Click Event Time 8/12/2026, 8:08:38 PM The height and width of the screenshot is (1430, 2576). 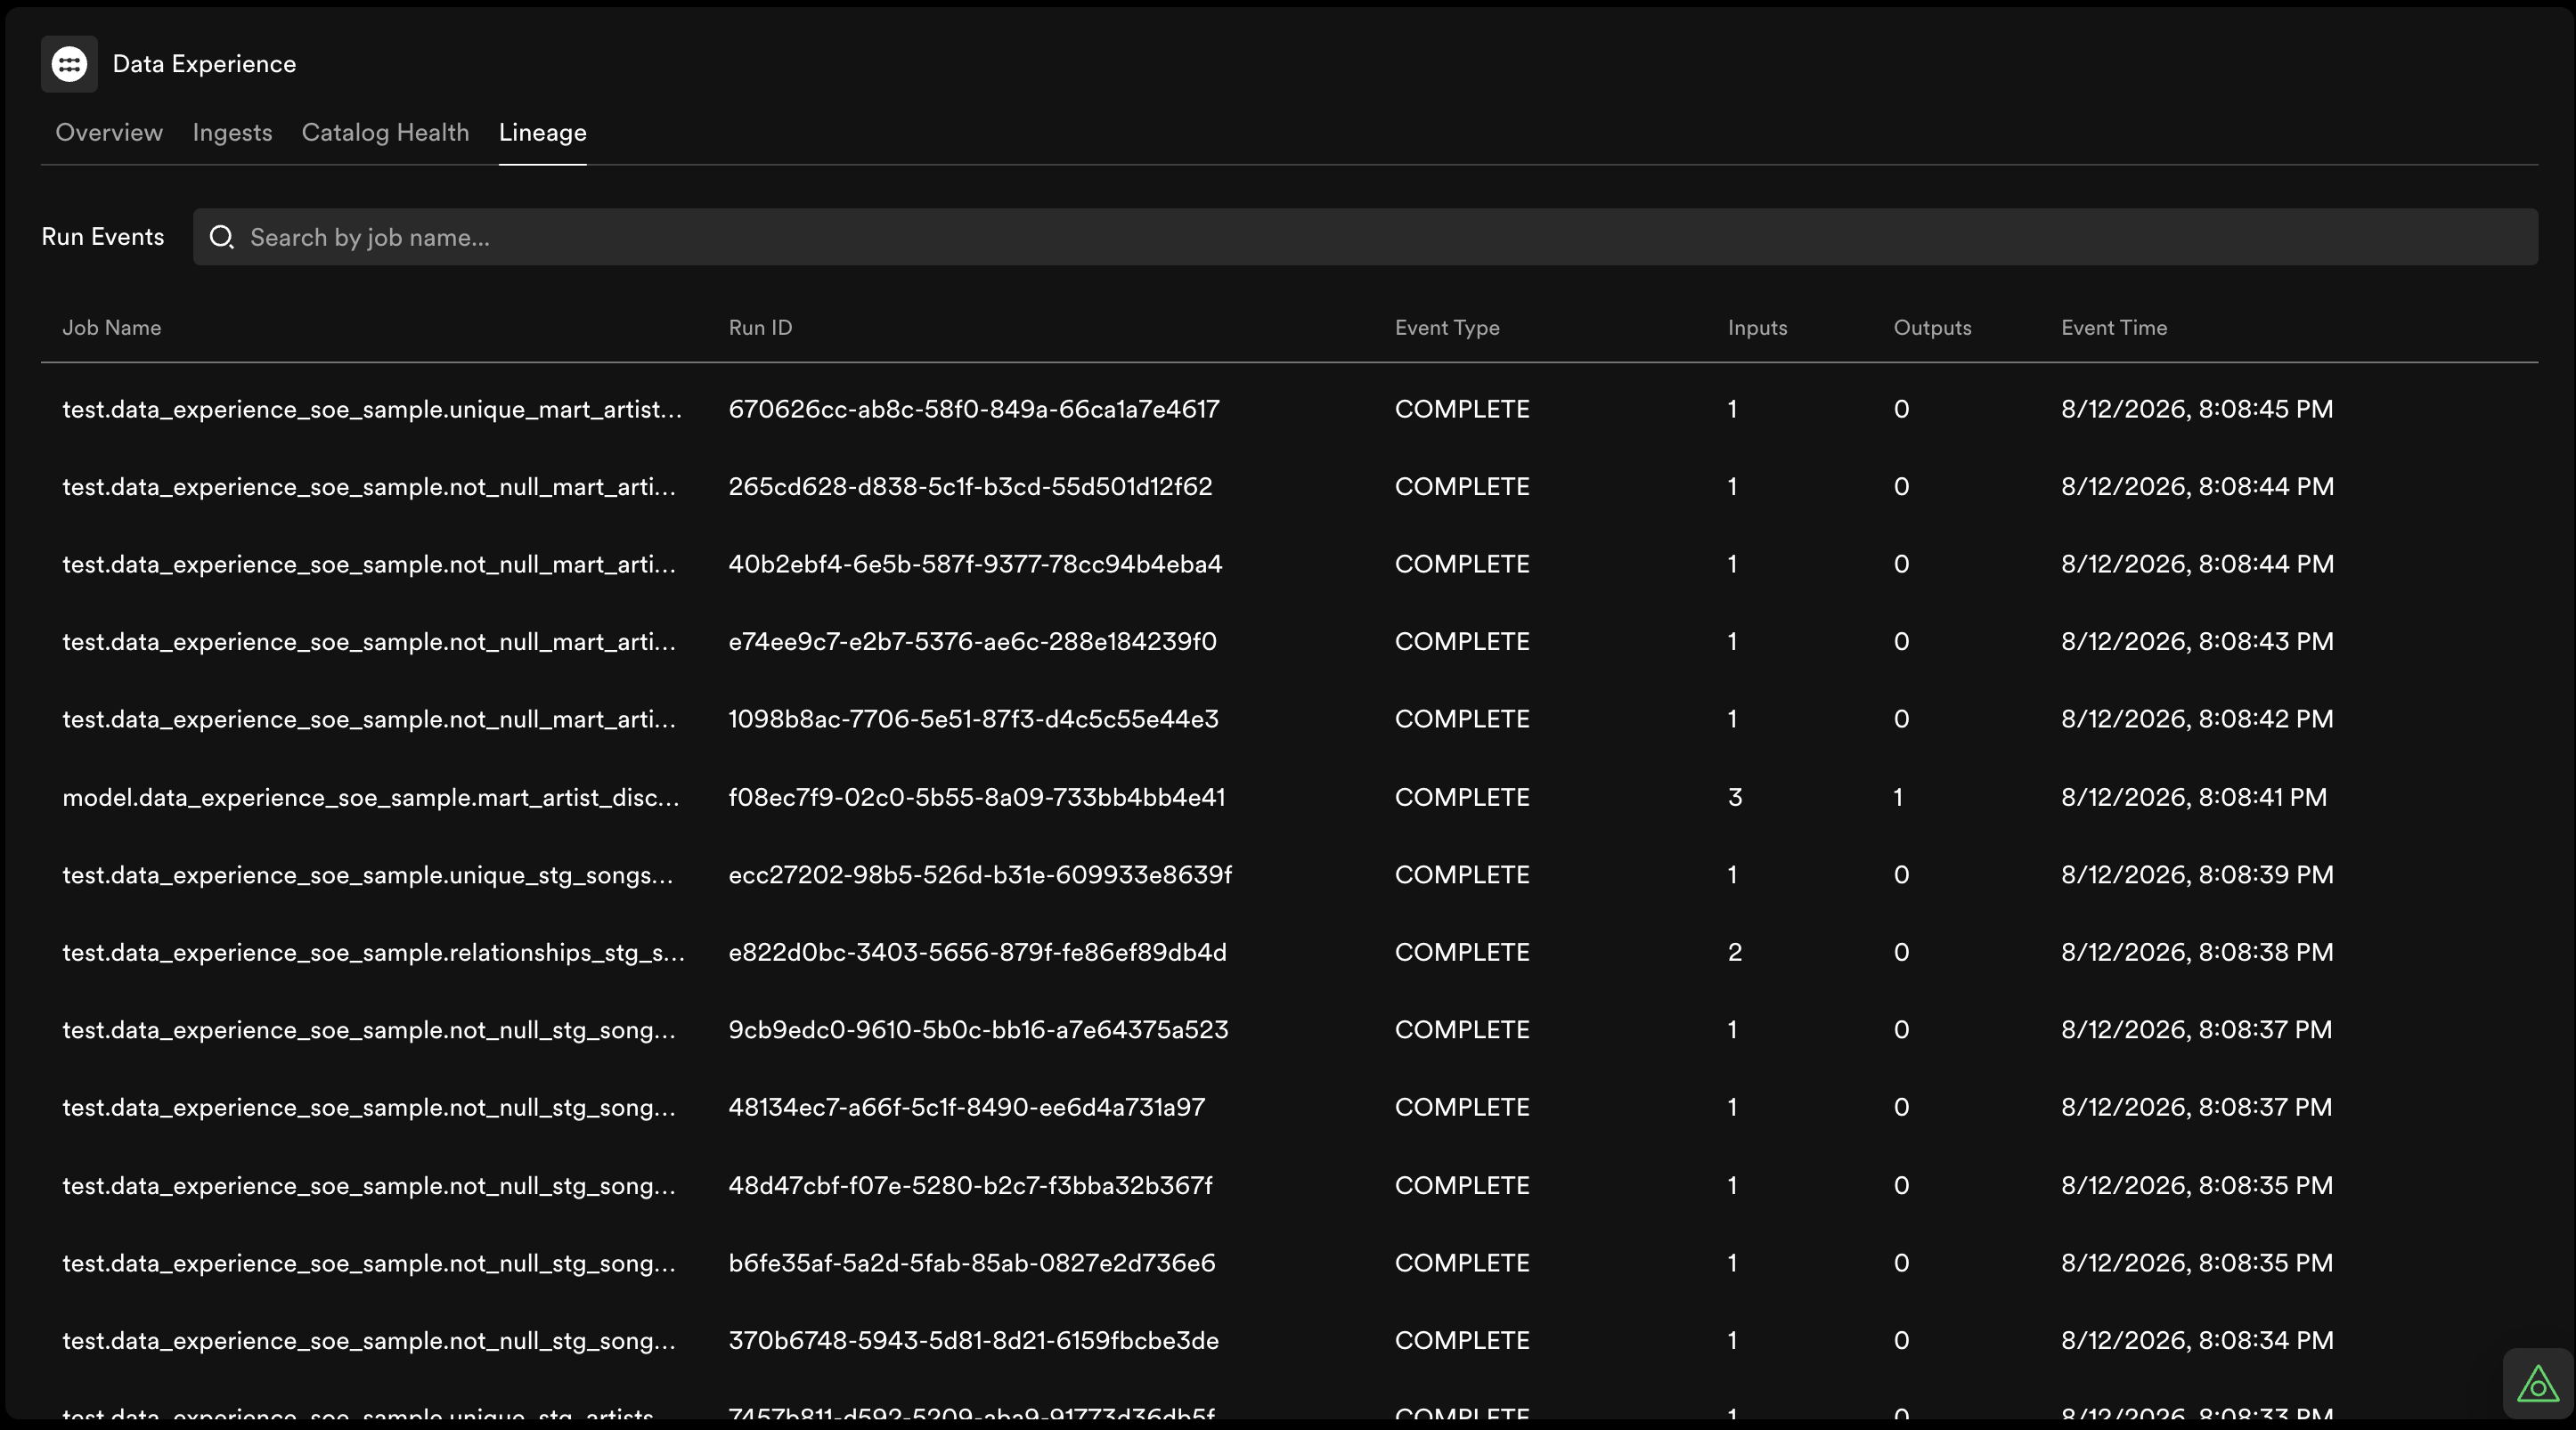click(x=2197, y=953)
